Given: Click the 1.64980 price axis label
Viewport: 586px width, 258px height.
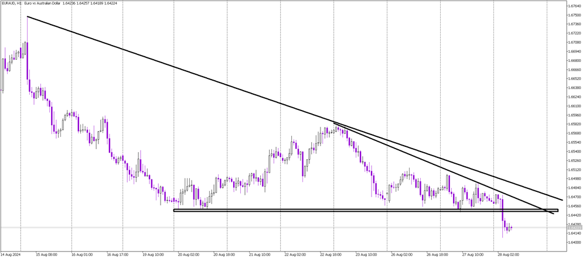Looking at the screenshot, I should (574, 178).
